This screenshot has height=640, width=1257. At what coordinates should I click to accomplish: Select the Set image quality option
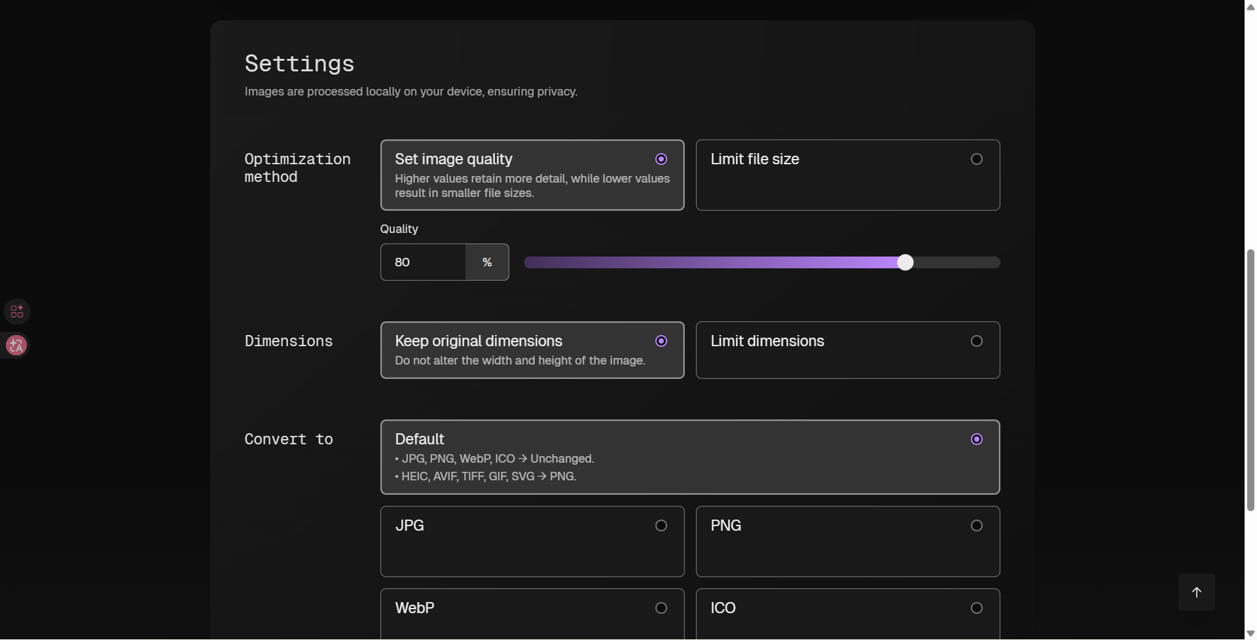tap(532, 175)
